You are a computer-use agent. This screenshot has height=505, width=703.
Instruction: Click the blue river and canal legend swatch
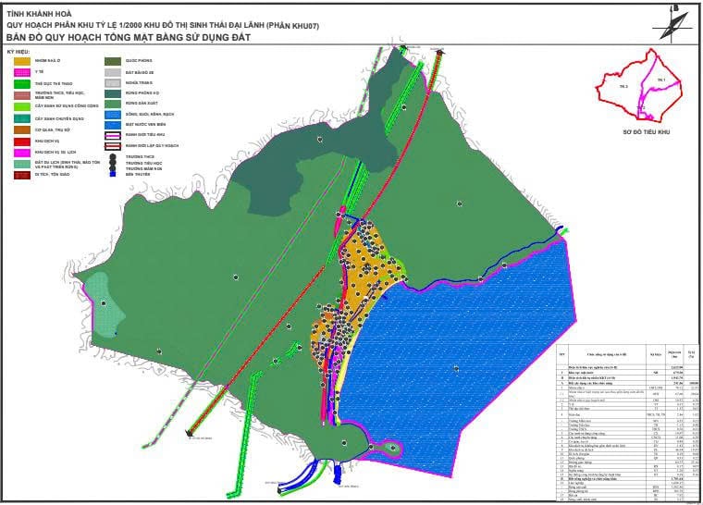(112, 114)
